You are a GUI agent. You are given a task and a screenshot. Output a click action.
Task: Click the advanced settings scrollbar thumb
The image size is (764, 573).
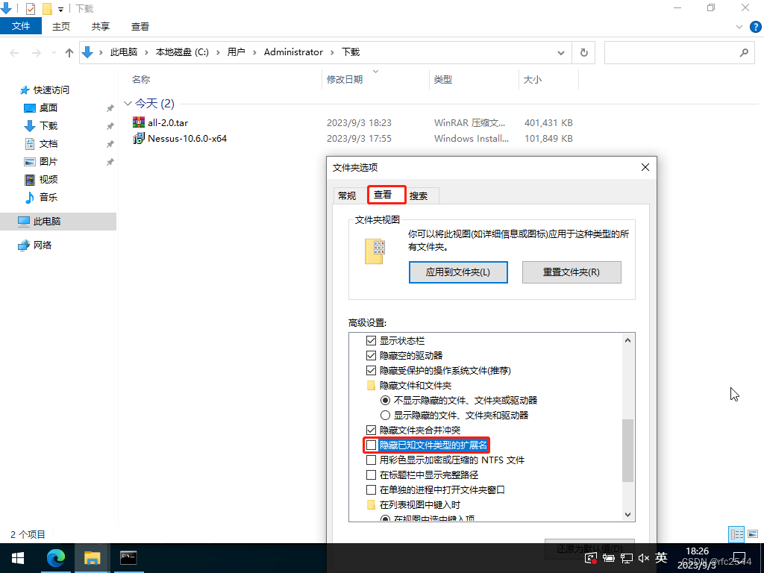click(627, 451)
